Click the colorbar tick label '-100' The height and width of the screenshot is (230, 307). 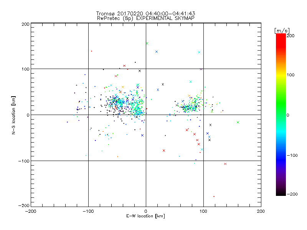tap(292, 156)
